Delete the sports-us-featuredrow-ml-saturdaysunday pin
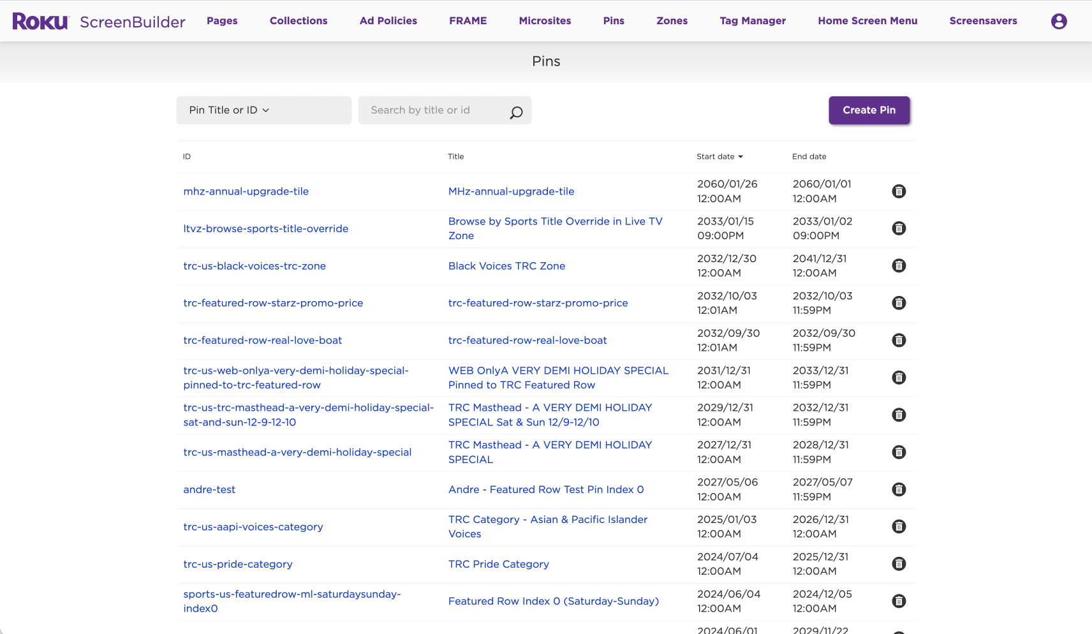 899,601
